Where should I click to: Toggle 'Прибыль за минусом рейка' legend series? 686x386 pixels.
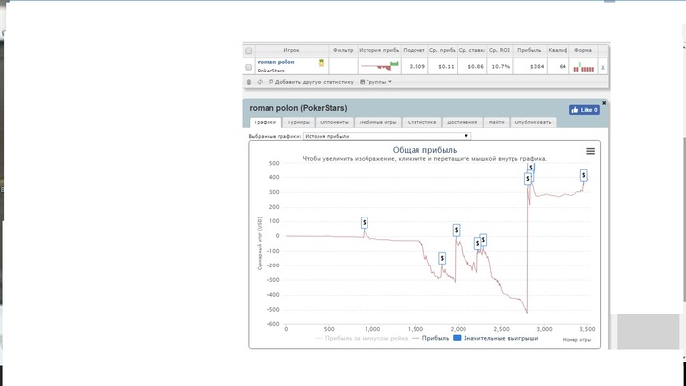[x=362, y=338]
